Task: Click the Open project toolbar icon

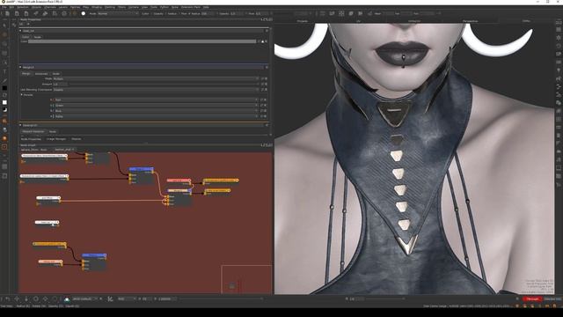Action: [x=17, y=14]
